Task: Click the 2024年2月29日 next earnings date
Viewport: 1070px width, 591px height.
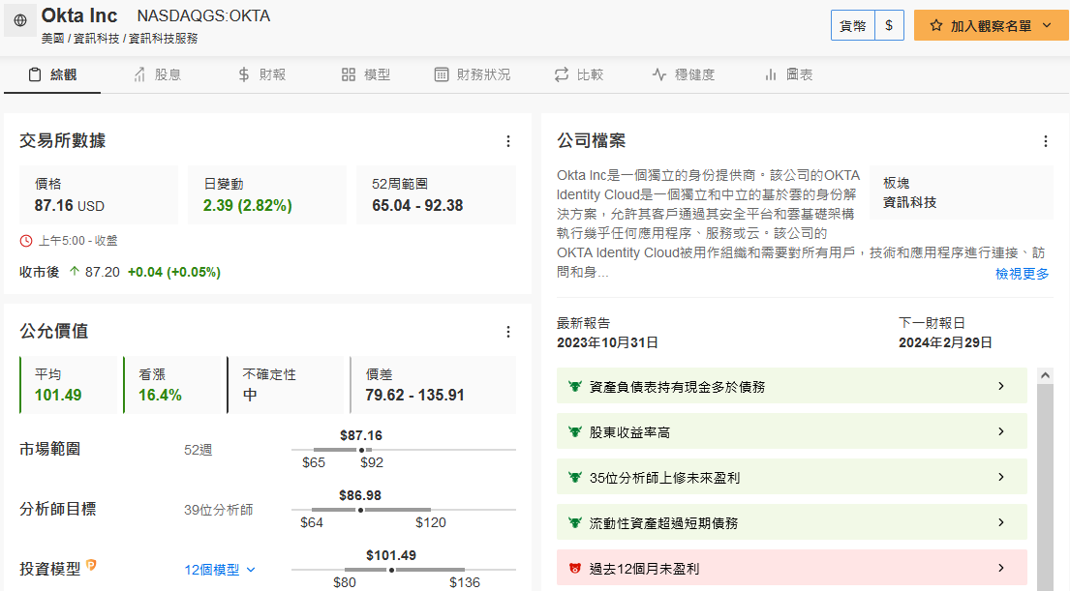Action: tap(945, 342)
